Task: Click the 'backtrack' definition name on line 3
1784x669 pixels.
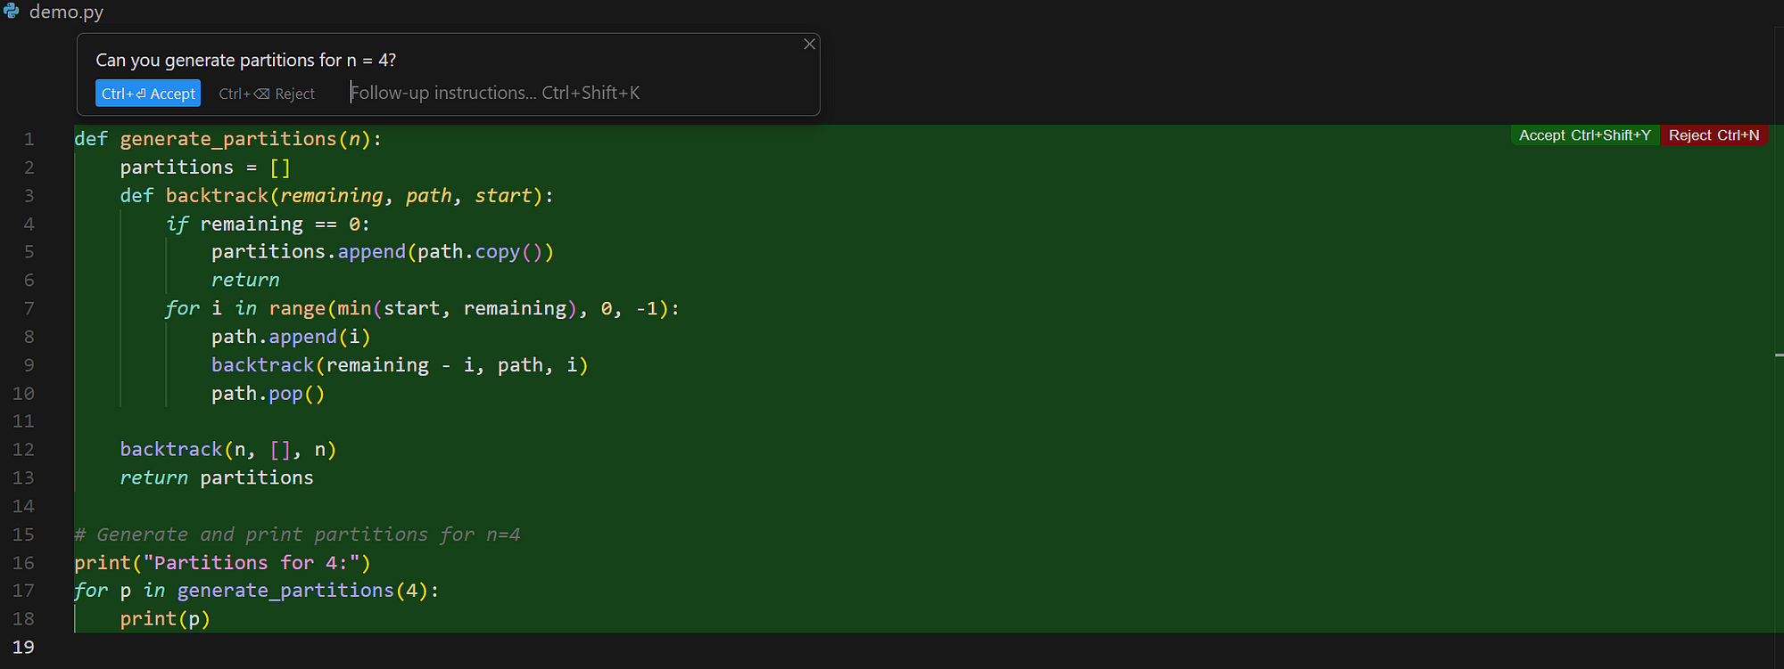Action: click(217, 196)
